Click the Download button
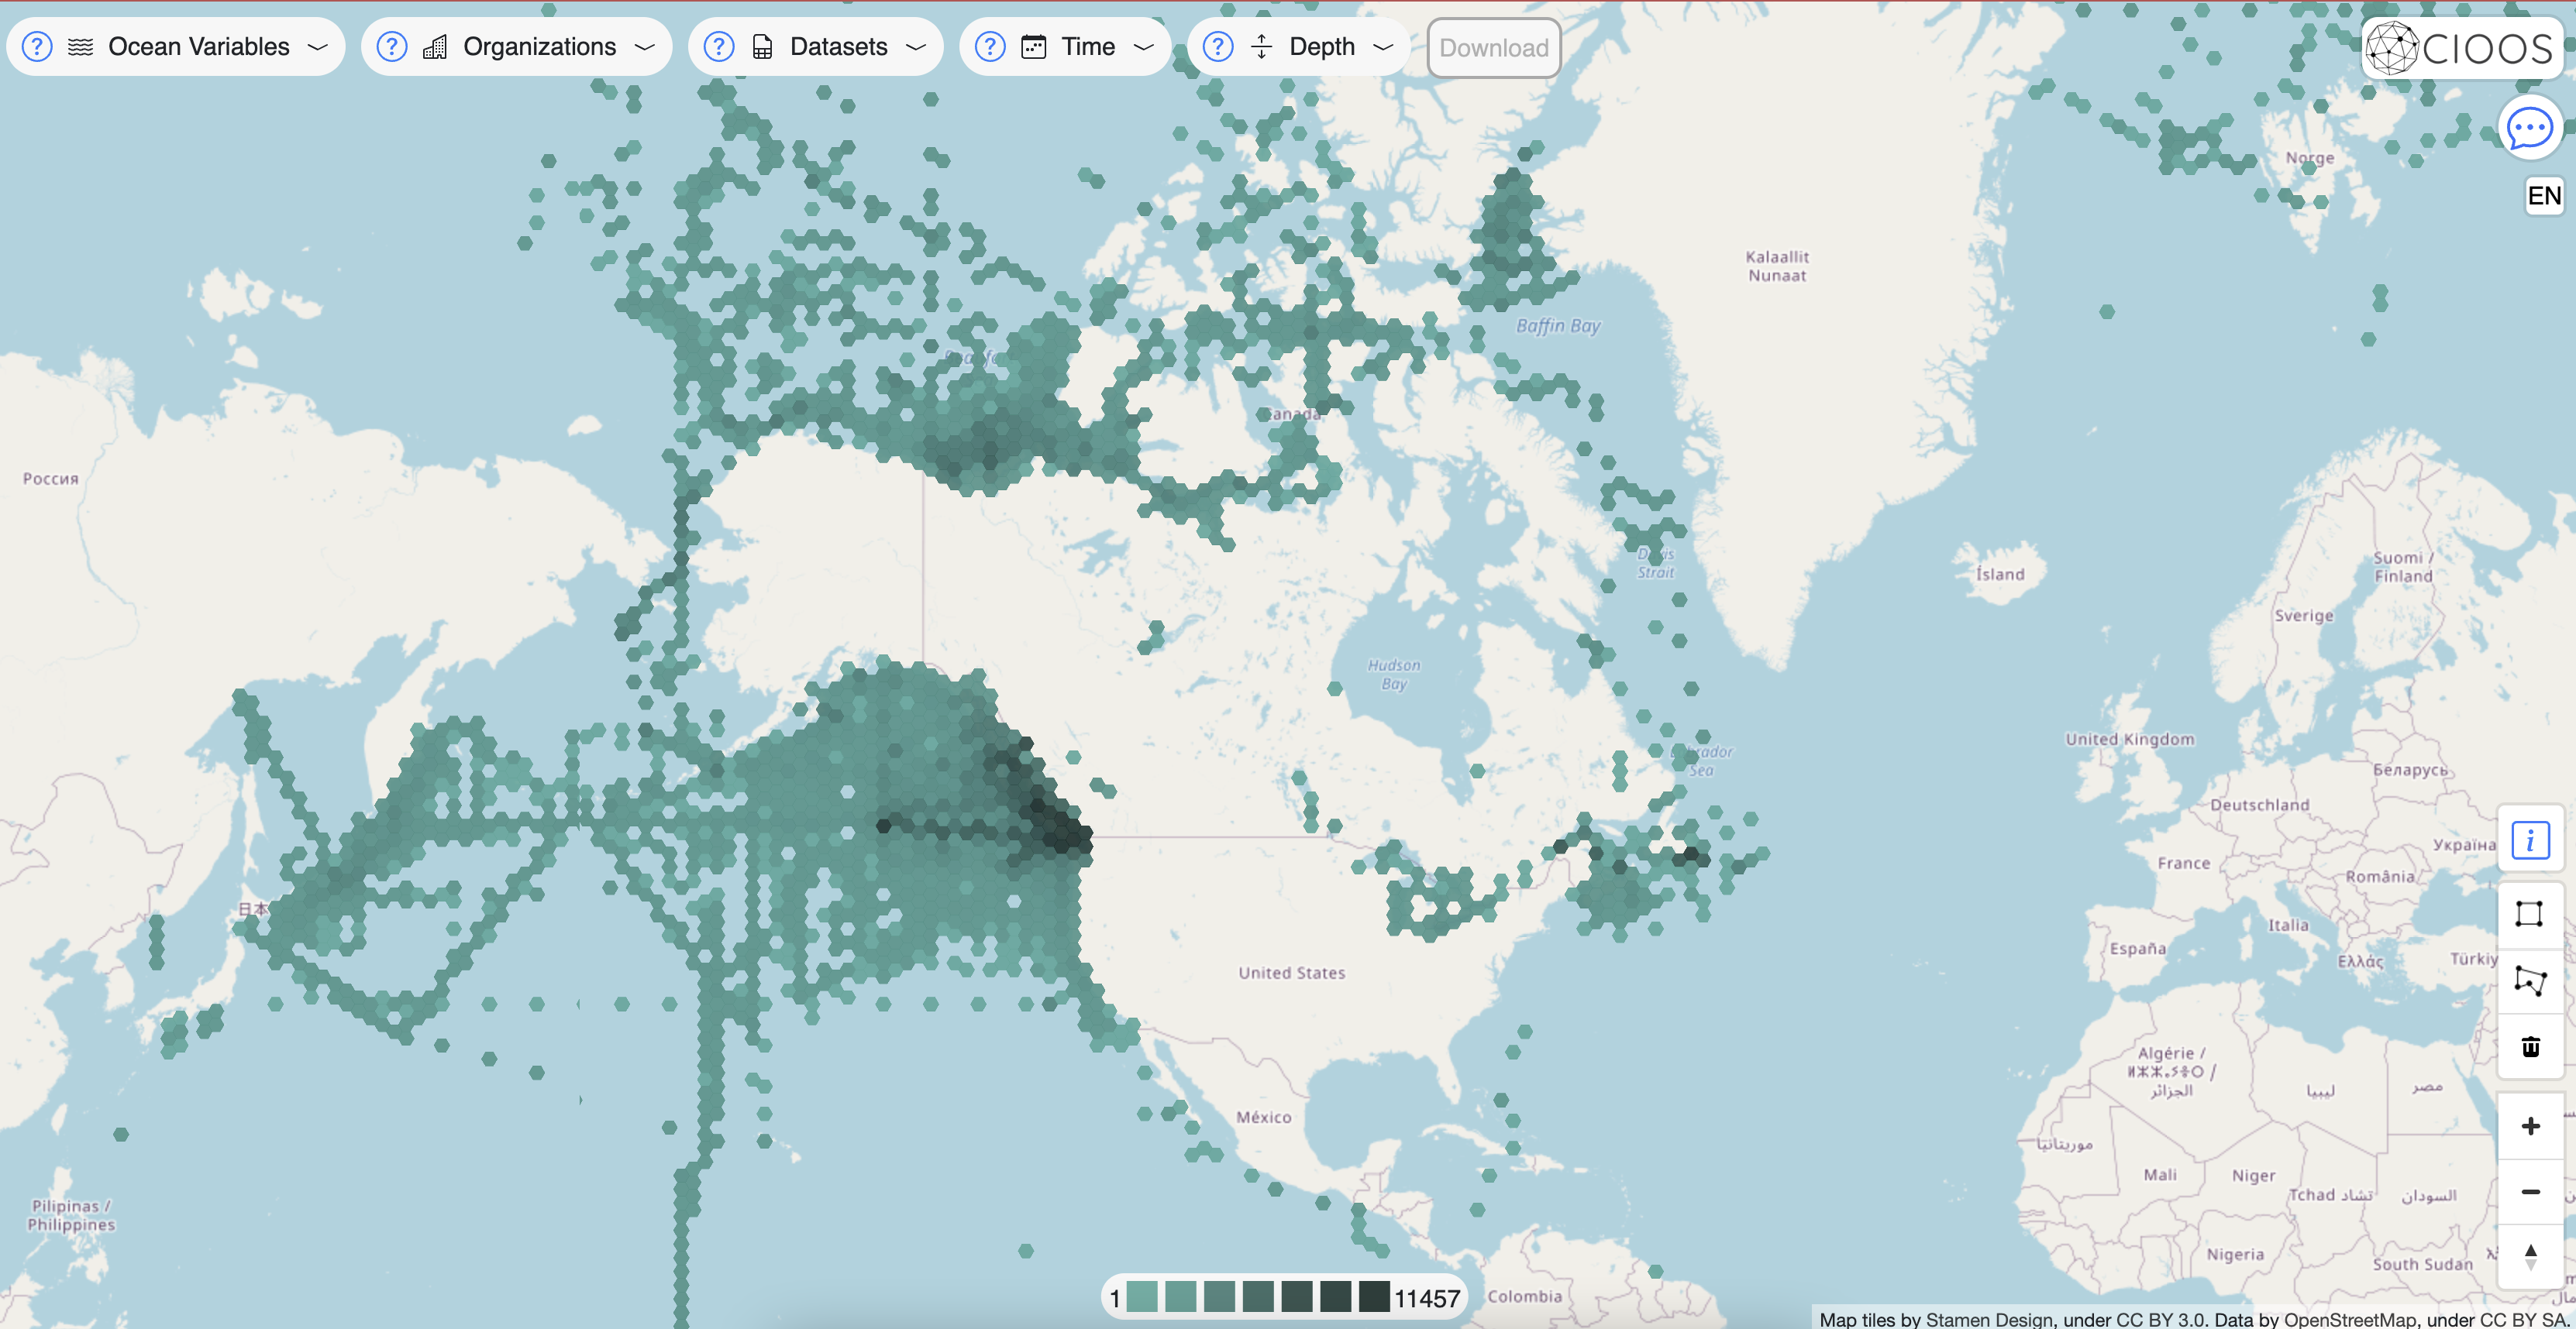 coord(1494,48)
